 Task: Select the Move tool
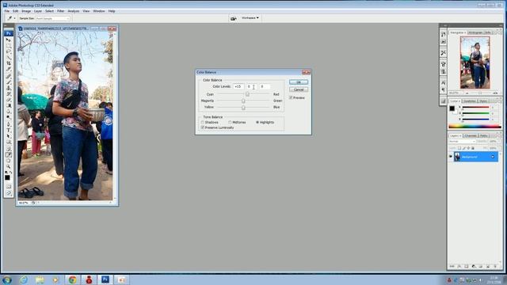coord(9,40)
